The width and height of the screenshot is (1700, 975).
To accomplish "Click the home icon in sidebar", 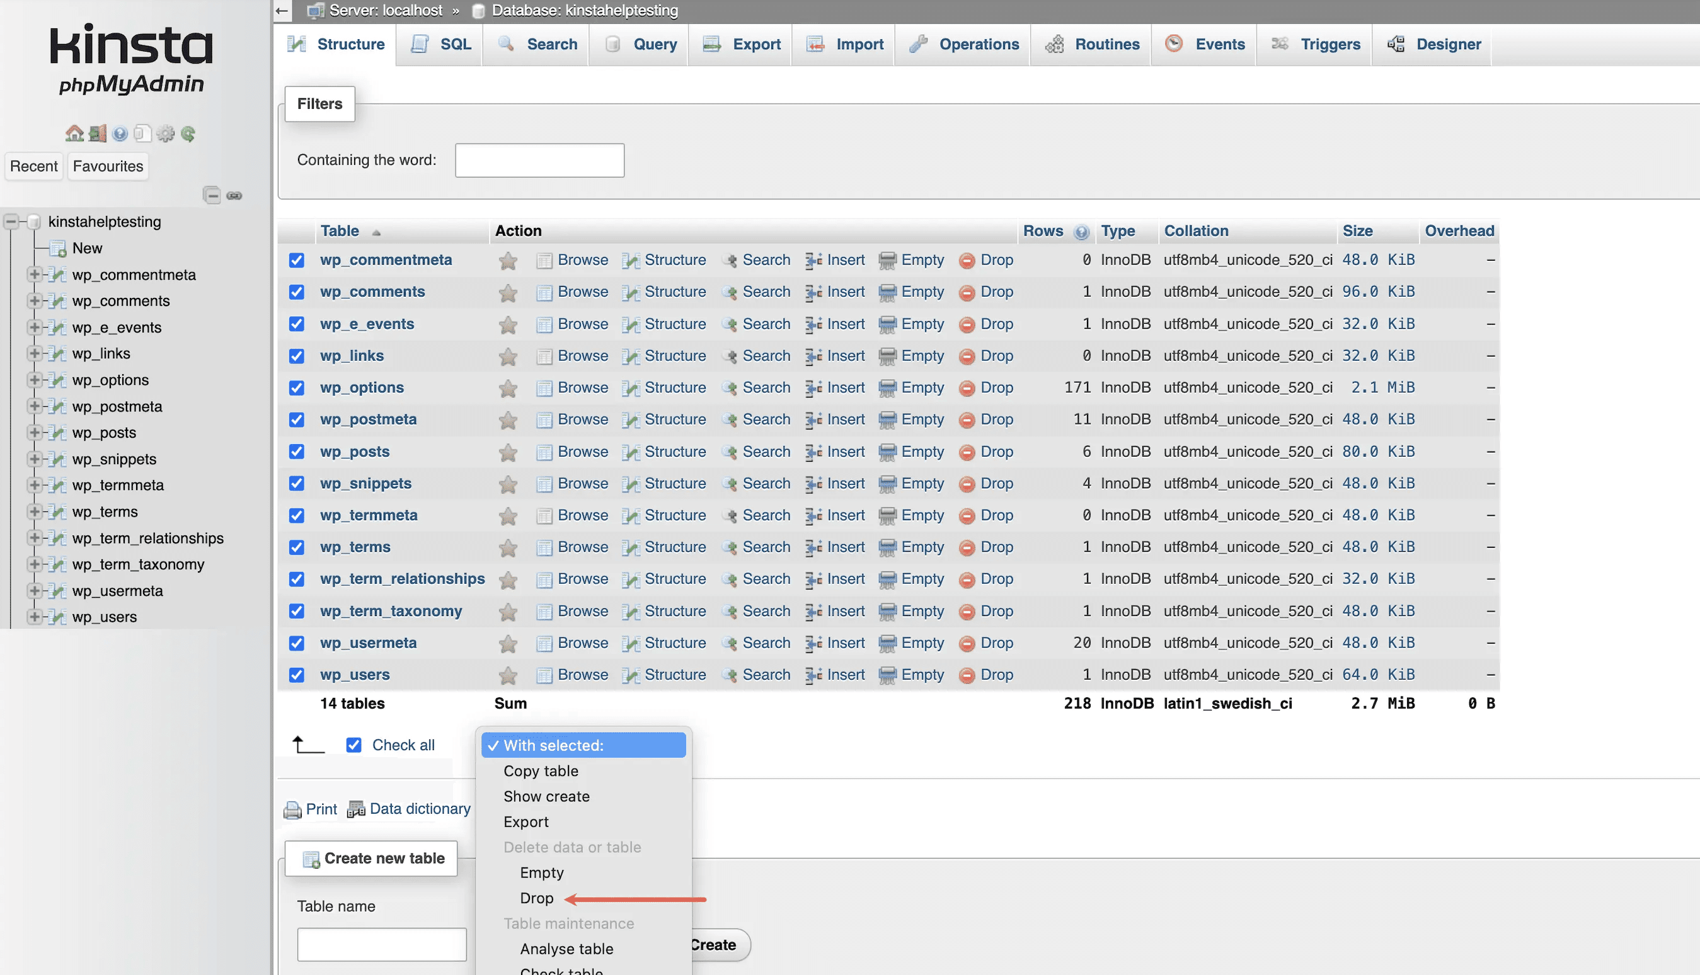I will (74, 134).
